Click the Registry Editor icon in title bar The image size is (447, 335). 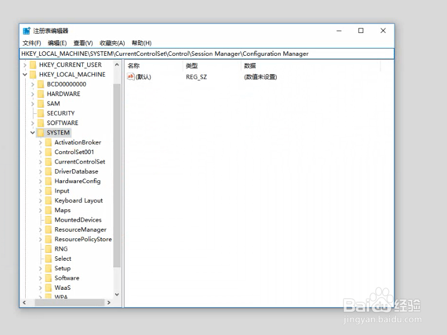click(x=26, y=31)
